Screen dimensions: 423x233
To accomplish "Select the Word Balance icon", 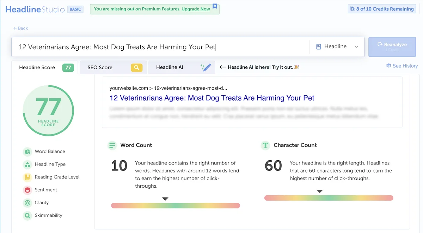I will tap(27, 151).
